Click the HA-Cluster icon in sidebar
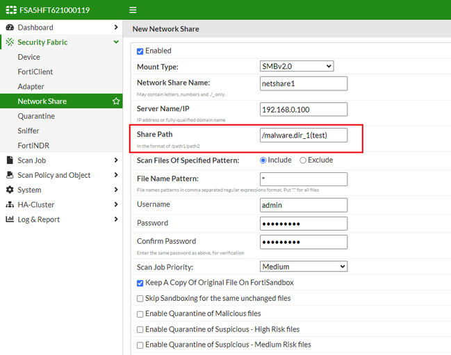 click(10, 205)
